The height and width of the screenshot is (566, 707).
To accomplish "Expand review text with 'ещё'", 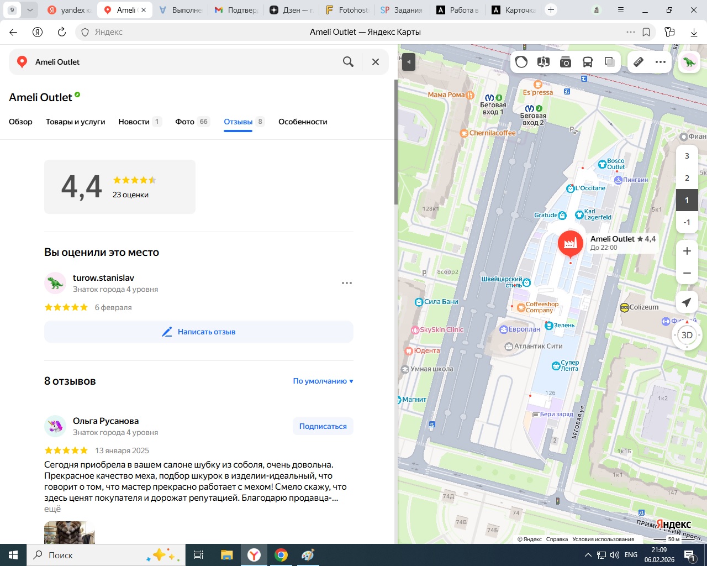I will (52, 509).
